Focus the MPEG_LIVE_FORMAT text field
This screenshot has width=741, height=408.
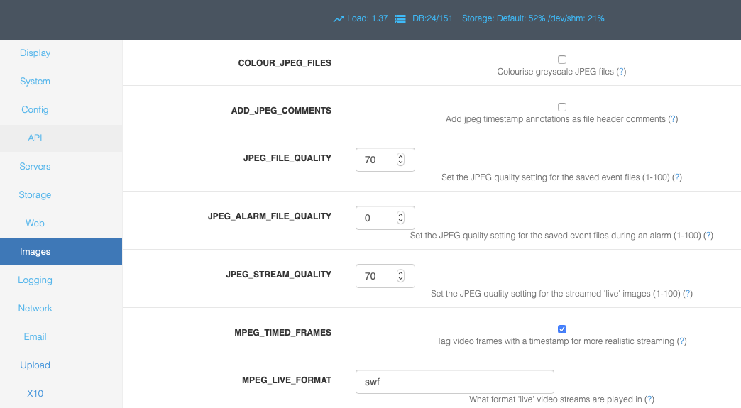[455, 382]
